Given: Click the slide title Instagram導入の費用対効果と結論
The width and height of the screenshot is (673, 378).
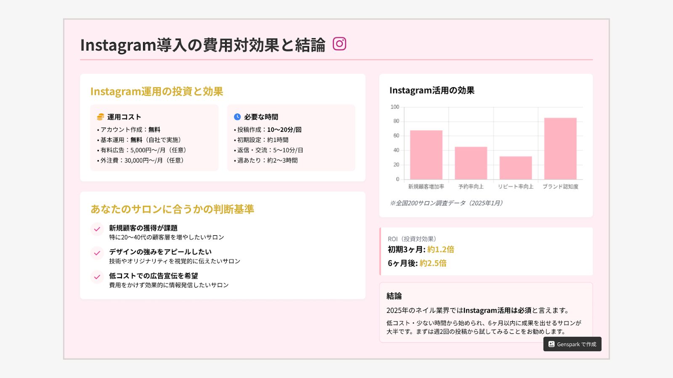Looking at the screenshot, I should pyautogui.click(x=203, y=45).
